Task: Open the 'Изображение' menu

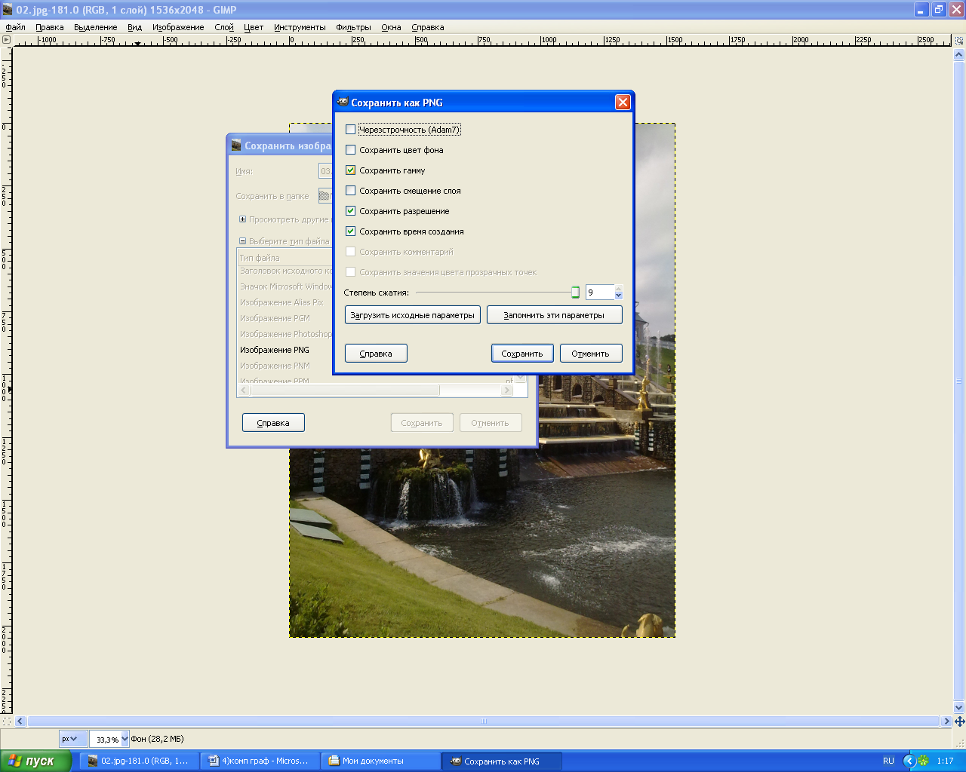Action: (178, 27)
